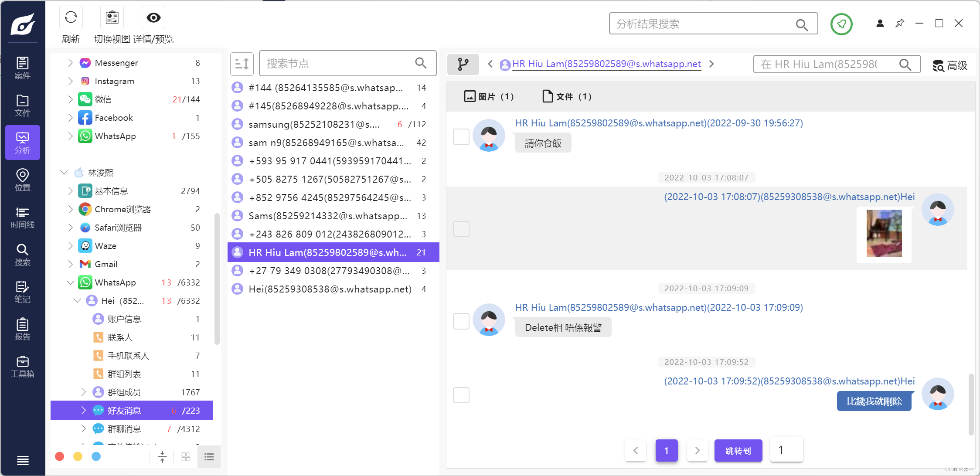Open the Timeline (时间线) sidebar panel
This screenshot has height=476, width=980.
(x=23, y=218)
